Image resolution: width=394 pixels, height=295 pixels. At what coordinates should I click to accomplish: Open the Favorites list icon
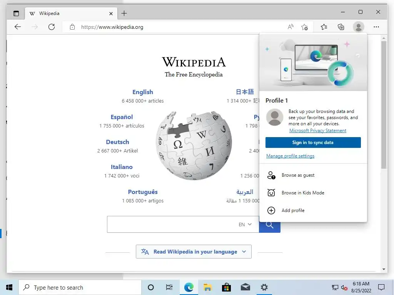(324, 27)
